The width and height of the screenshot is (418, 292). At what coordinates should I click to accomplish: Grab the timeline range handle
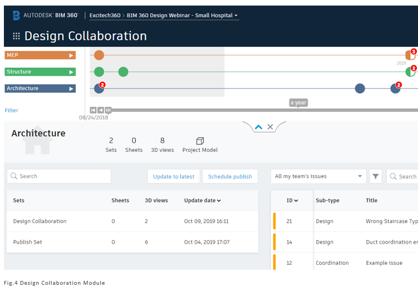(x=108, y=110)
